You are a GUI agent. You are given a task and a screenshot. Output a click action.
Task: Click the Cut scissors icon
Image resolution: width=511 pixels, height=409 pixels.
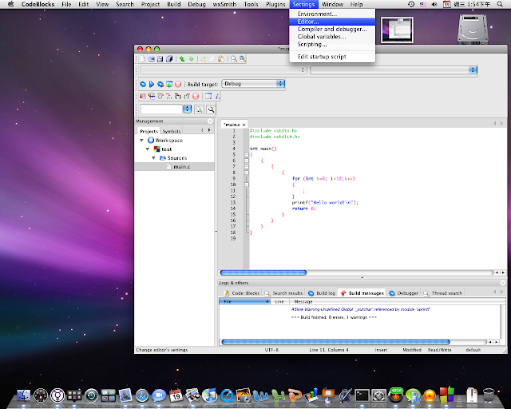pyautogui.click(x=204, y=58)
